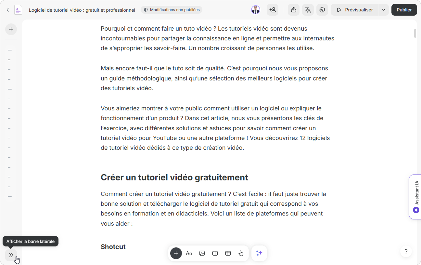421x265 pixels.
Task: Add interaction using the hand pointer icon
Action: (x=241, y=253)
